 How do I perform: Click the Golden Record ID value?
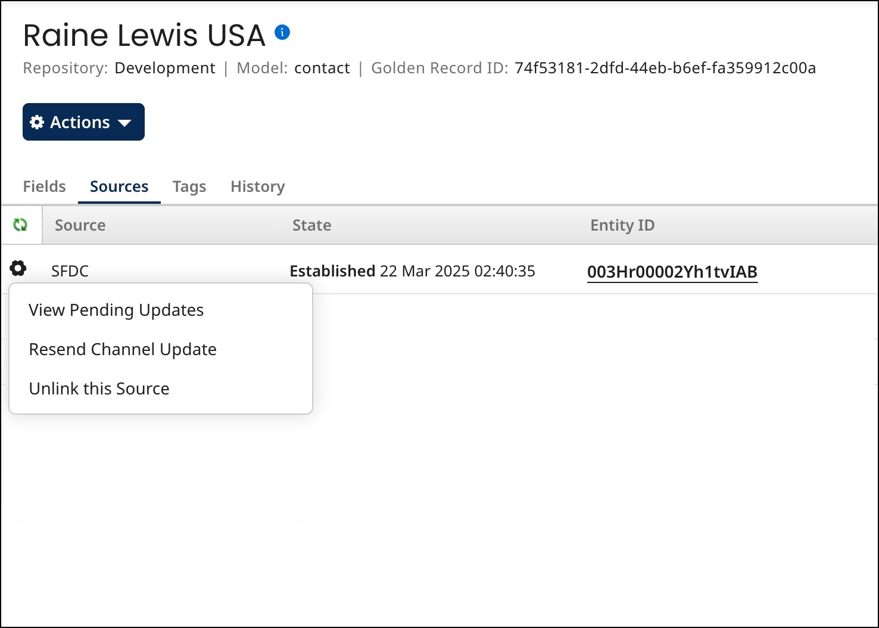tap(665, 68)
